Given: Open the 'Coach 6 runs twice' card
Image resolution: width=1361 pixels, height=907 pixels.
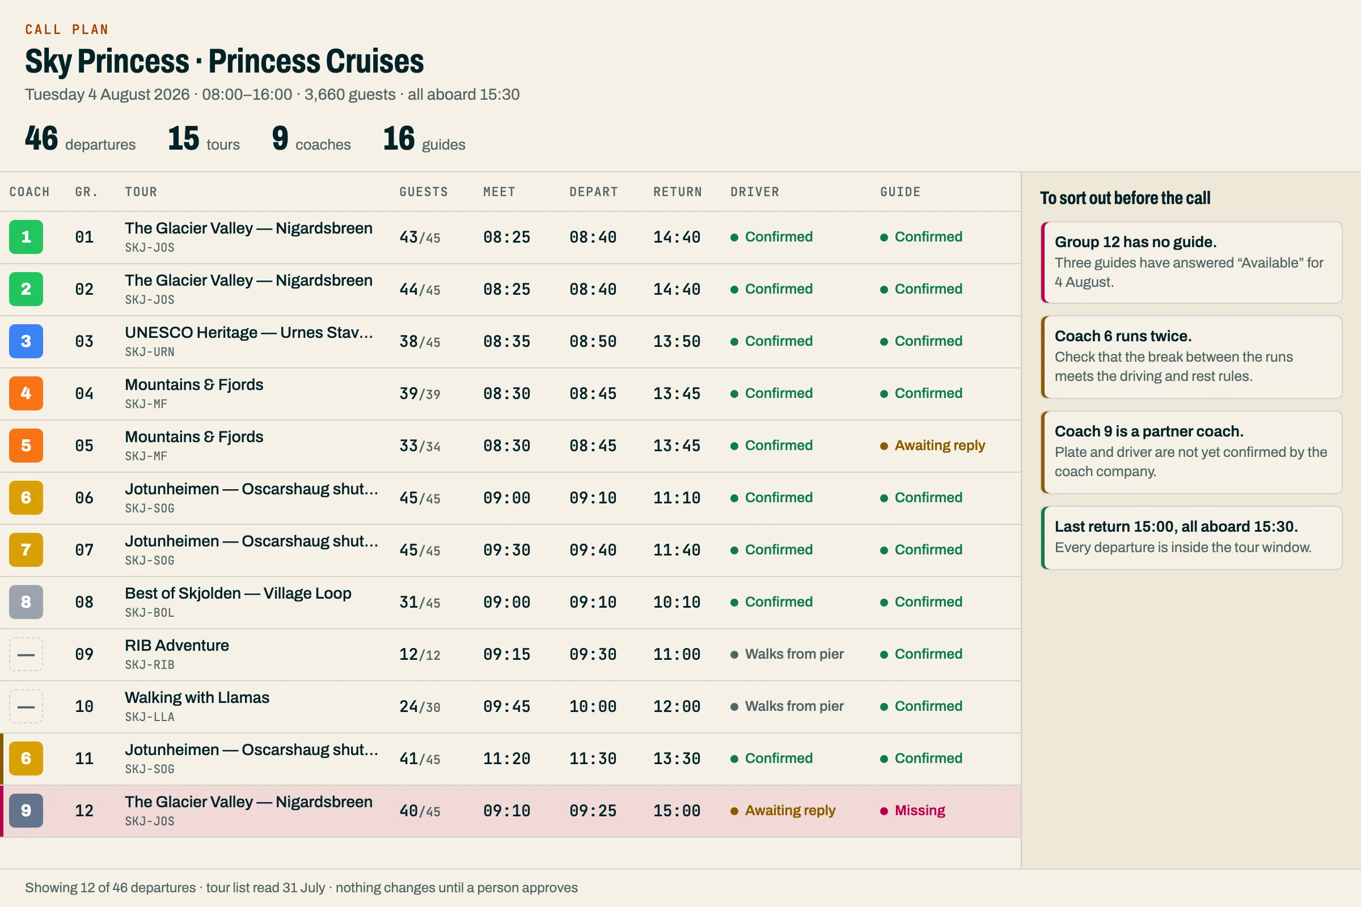Looking at the screenshot, I should point(1191,357).
